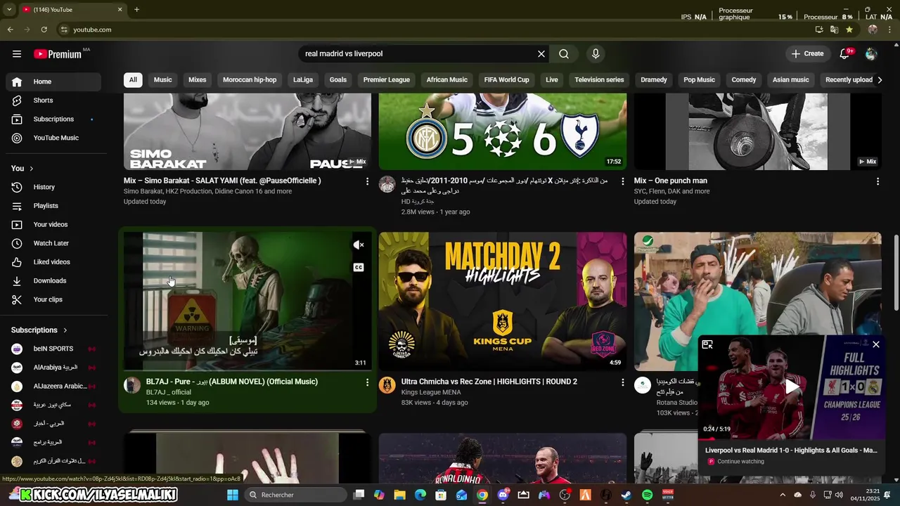Open Liked videos

tap(53, 262)
